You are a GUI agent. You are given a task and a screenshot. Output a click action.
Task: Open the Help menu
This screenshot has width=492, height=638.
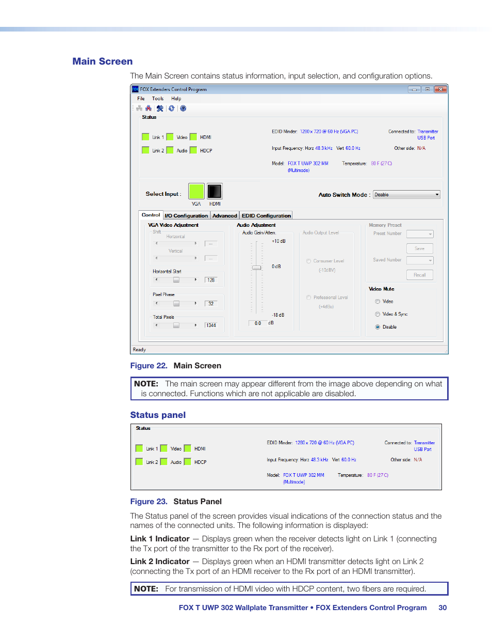(176, 99)
